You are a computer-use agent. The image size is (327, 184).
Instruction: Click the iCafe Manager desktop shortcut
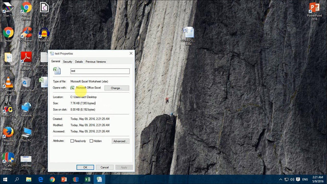click(x=8, y=161)
